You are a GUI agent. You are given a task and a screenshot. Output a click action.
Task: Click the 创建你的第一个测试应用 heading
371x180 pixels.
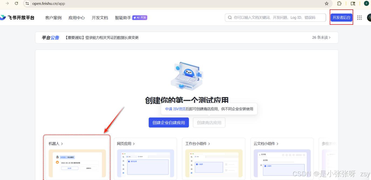tap(187, 100)
